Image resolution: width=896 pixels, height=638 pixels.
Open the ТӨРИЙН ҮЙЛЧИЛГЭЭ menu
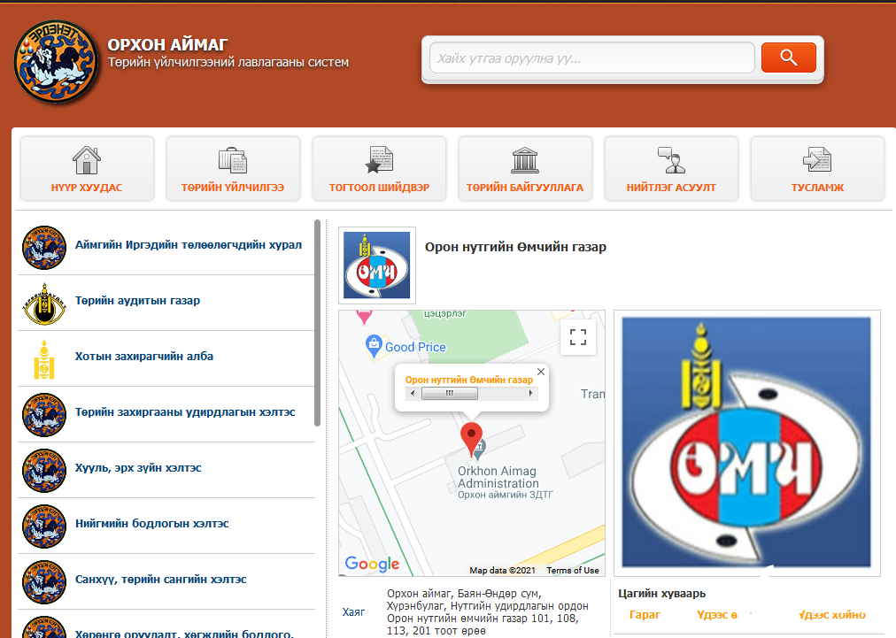(x=233, y=168)
